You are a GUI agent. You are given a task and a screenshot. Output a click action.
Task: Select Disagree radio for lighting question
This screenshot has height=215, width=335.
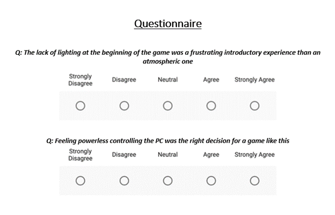click(x=124, y=105)
